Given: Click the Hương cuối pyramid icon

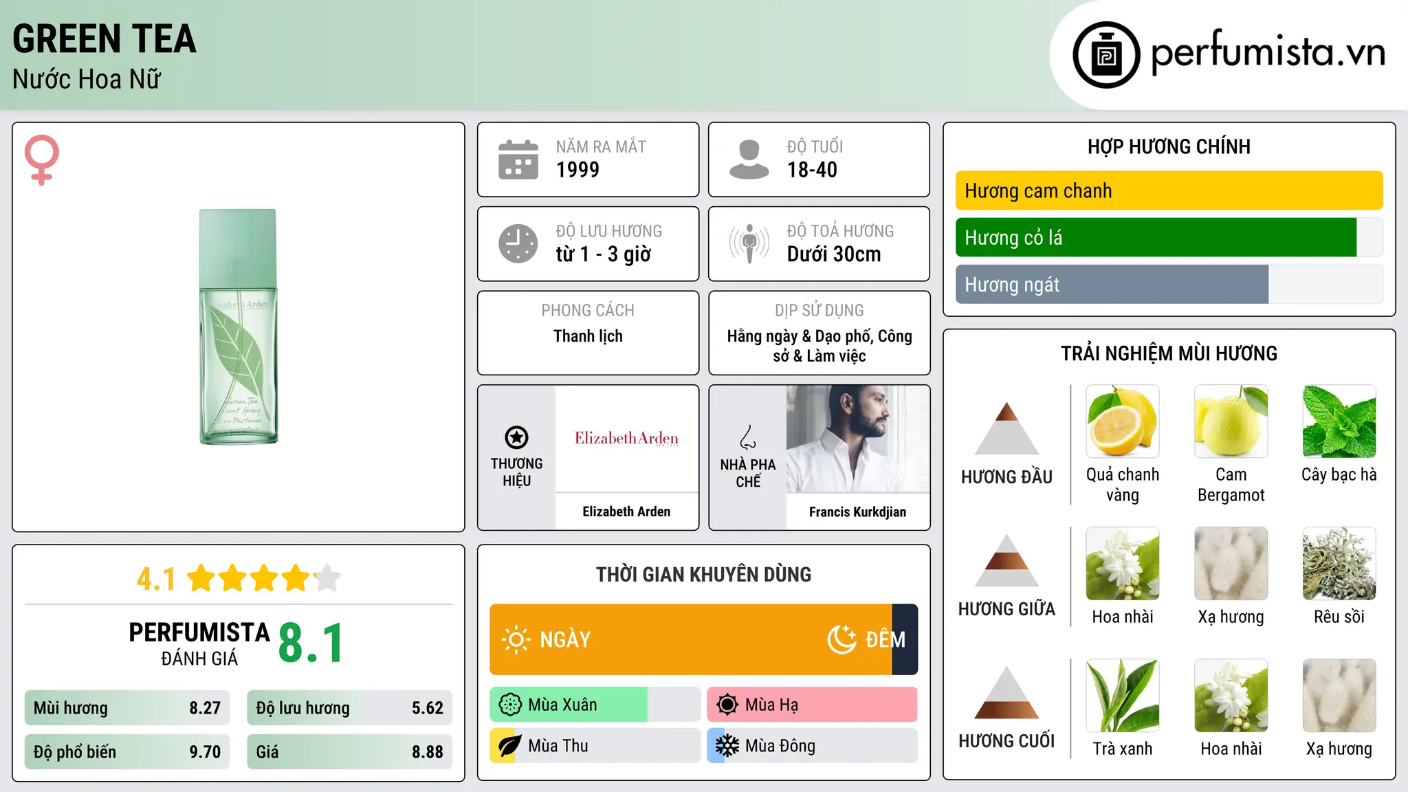Looking at the screenshot, I should (x=1007, y=692).
